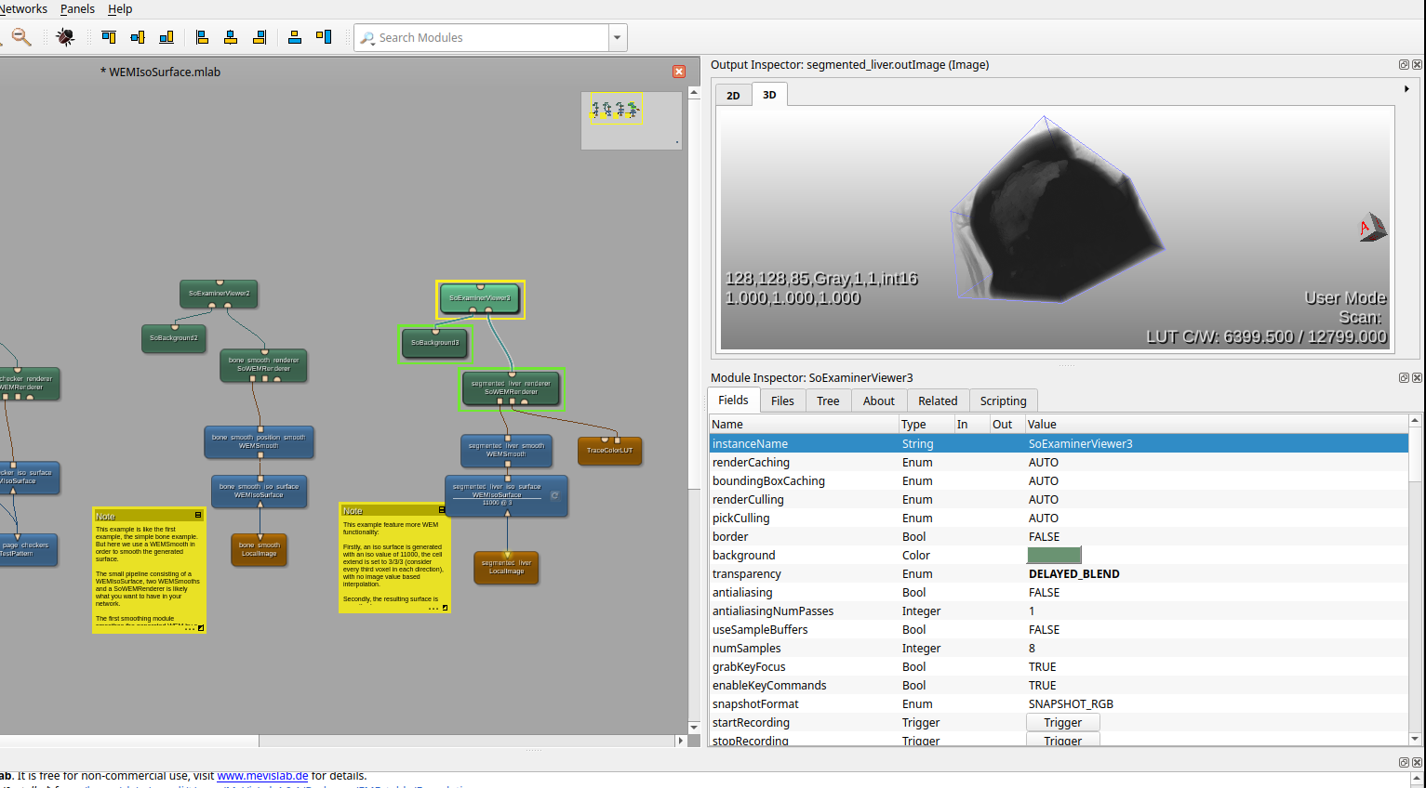
Task: Collapse the yellow note beside SoBackground3
Action: pos(442,510)
